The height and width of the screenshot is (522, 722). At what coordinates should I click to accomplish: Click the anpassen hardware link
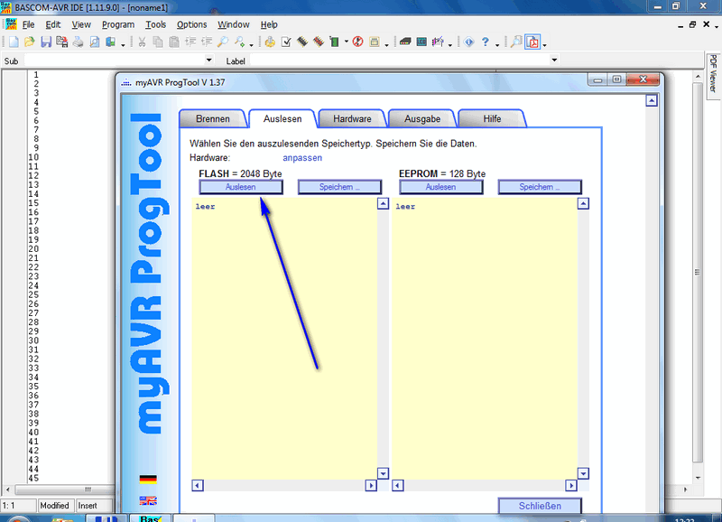tap(302, 158)
